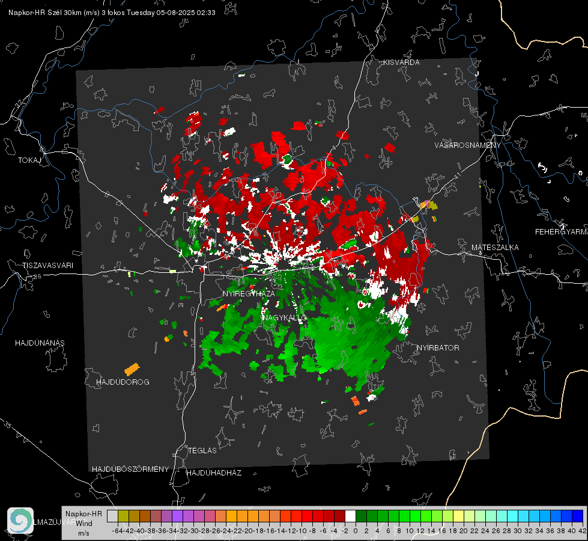Select the MÁTÉSZALKA map label

click(x=495, y=248)
